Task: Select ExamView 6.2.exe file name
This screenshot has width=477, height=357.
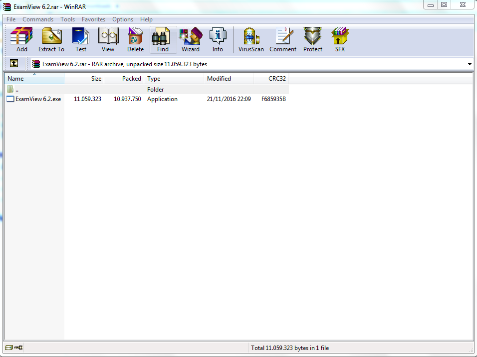Action: click(x=38, y=99)
